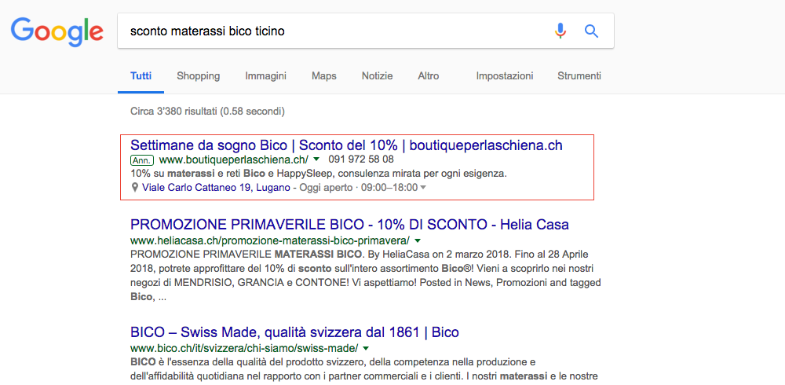Open the Maps tab

(323, 76)
